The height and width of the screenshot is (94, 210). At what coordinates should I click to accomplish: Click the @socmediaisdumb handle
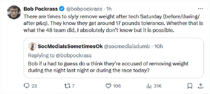(127, 46)
